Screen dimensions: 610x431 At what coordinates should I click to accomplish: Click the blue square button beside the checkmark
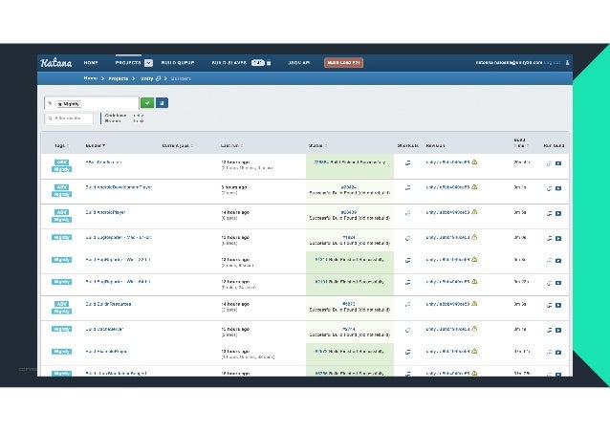pyautogui.click(x=162, y=103)
